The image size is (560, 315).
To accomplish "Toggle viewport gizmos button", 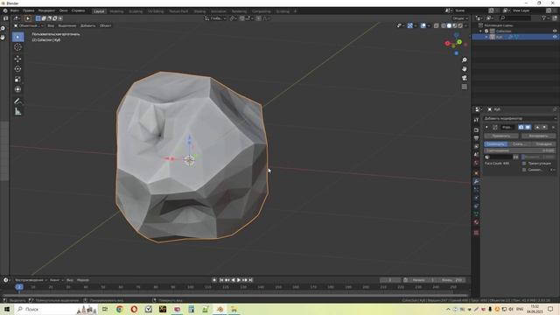I will pyautogui.click(x=410, y=25).
